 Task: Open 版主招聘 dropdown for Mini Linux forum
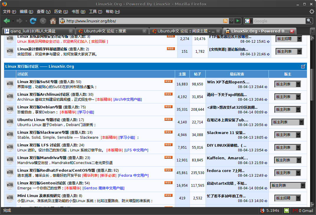coord(288,198)
